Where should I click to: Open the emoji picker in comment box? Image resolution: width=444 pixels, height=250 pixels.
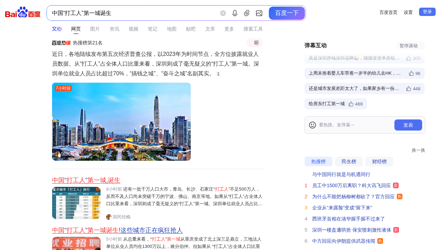coord(313,125)
